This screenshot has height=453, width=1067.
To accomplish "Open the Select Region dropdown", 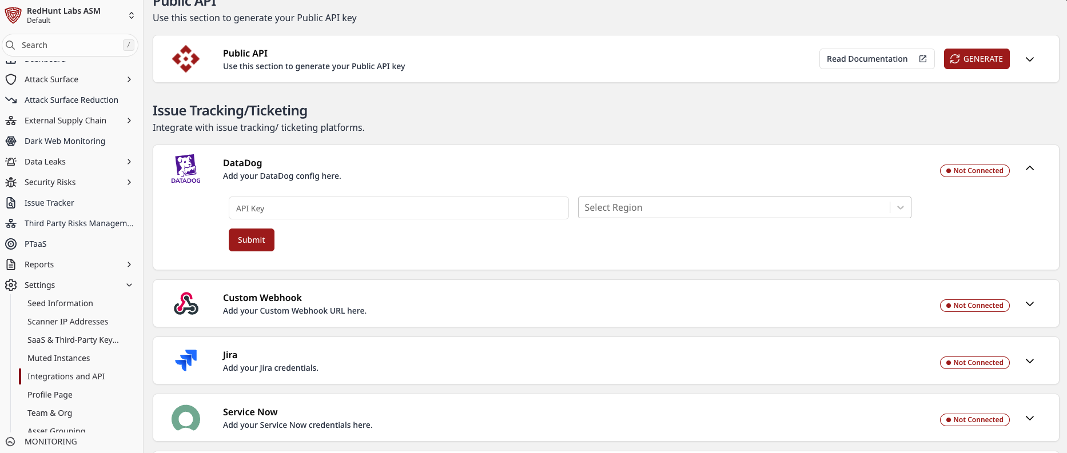I will point(744,208).
